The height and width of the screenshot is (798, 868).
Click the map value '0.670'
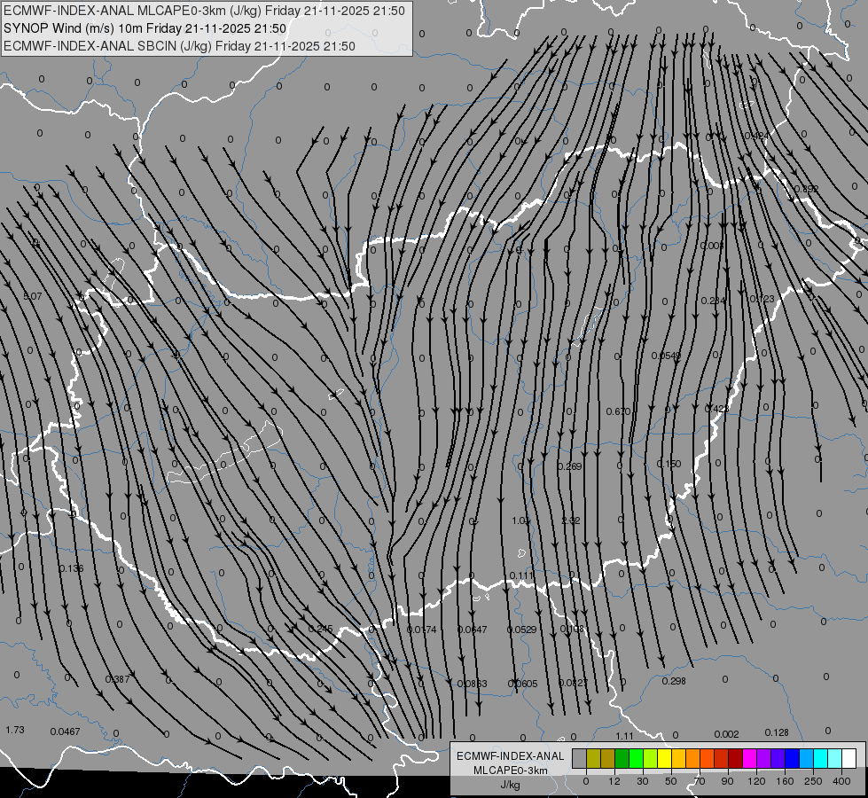click(618, 411)
